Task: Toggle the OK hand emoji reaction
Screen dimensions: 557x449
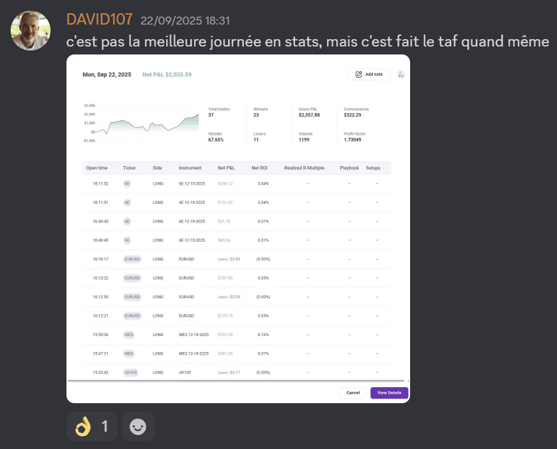Action: 92,426
